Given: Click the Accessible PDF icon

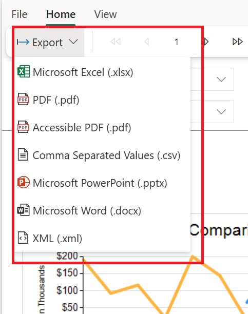Looking at the screenshot, I should 23,127.
